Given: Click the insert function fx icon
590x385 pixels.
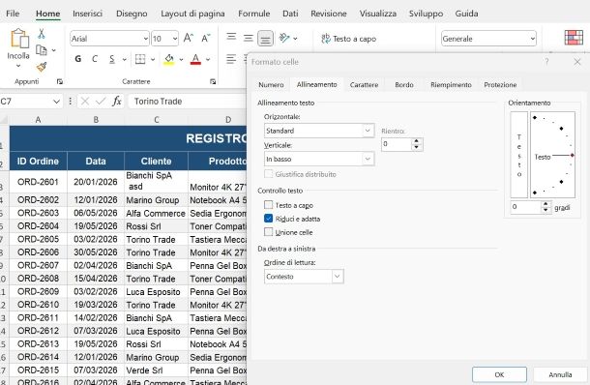Looking at the screenshot, I should [117, 102].
